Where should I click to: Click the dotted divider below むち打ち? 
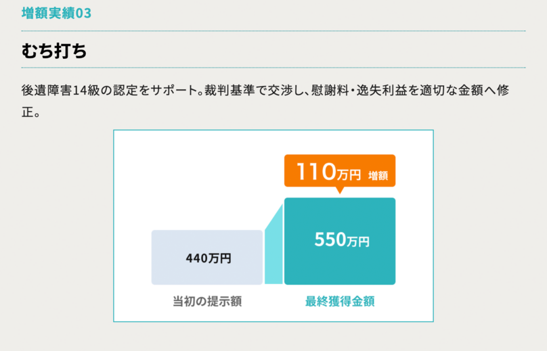273,68
